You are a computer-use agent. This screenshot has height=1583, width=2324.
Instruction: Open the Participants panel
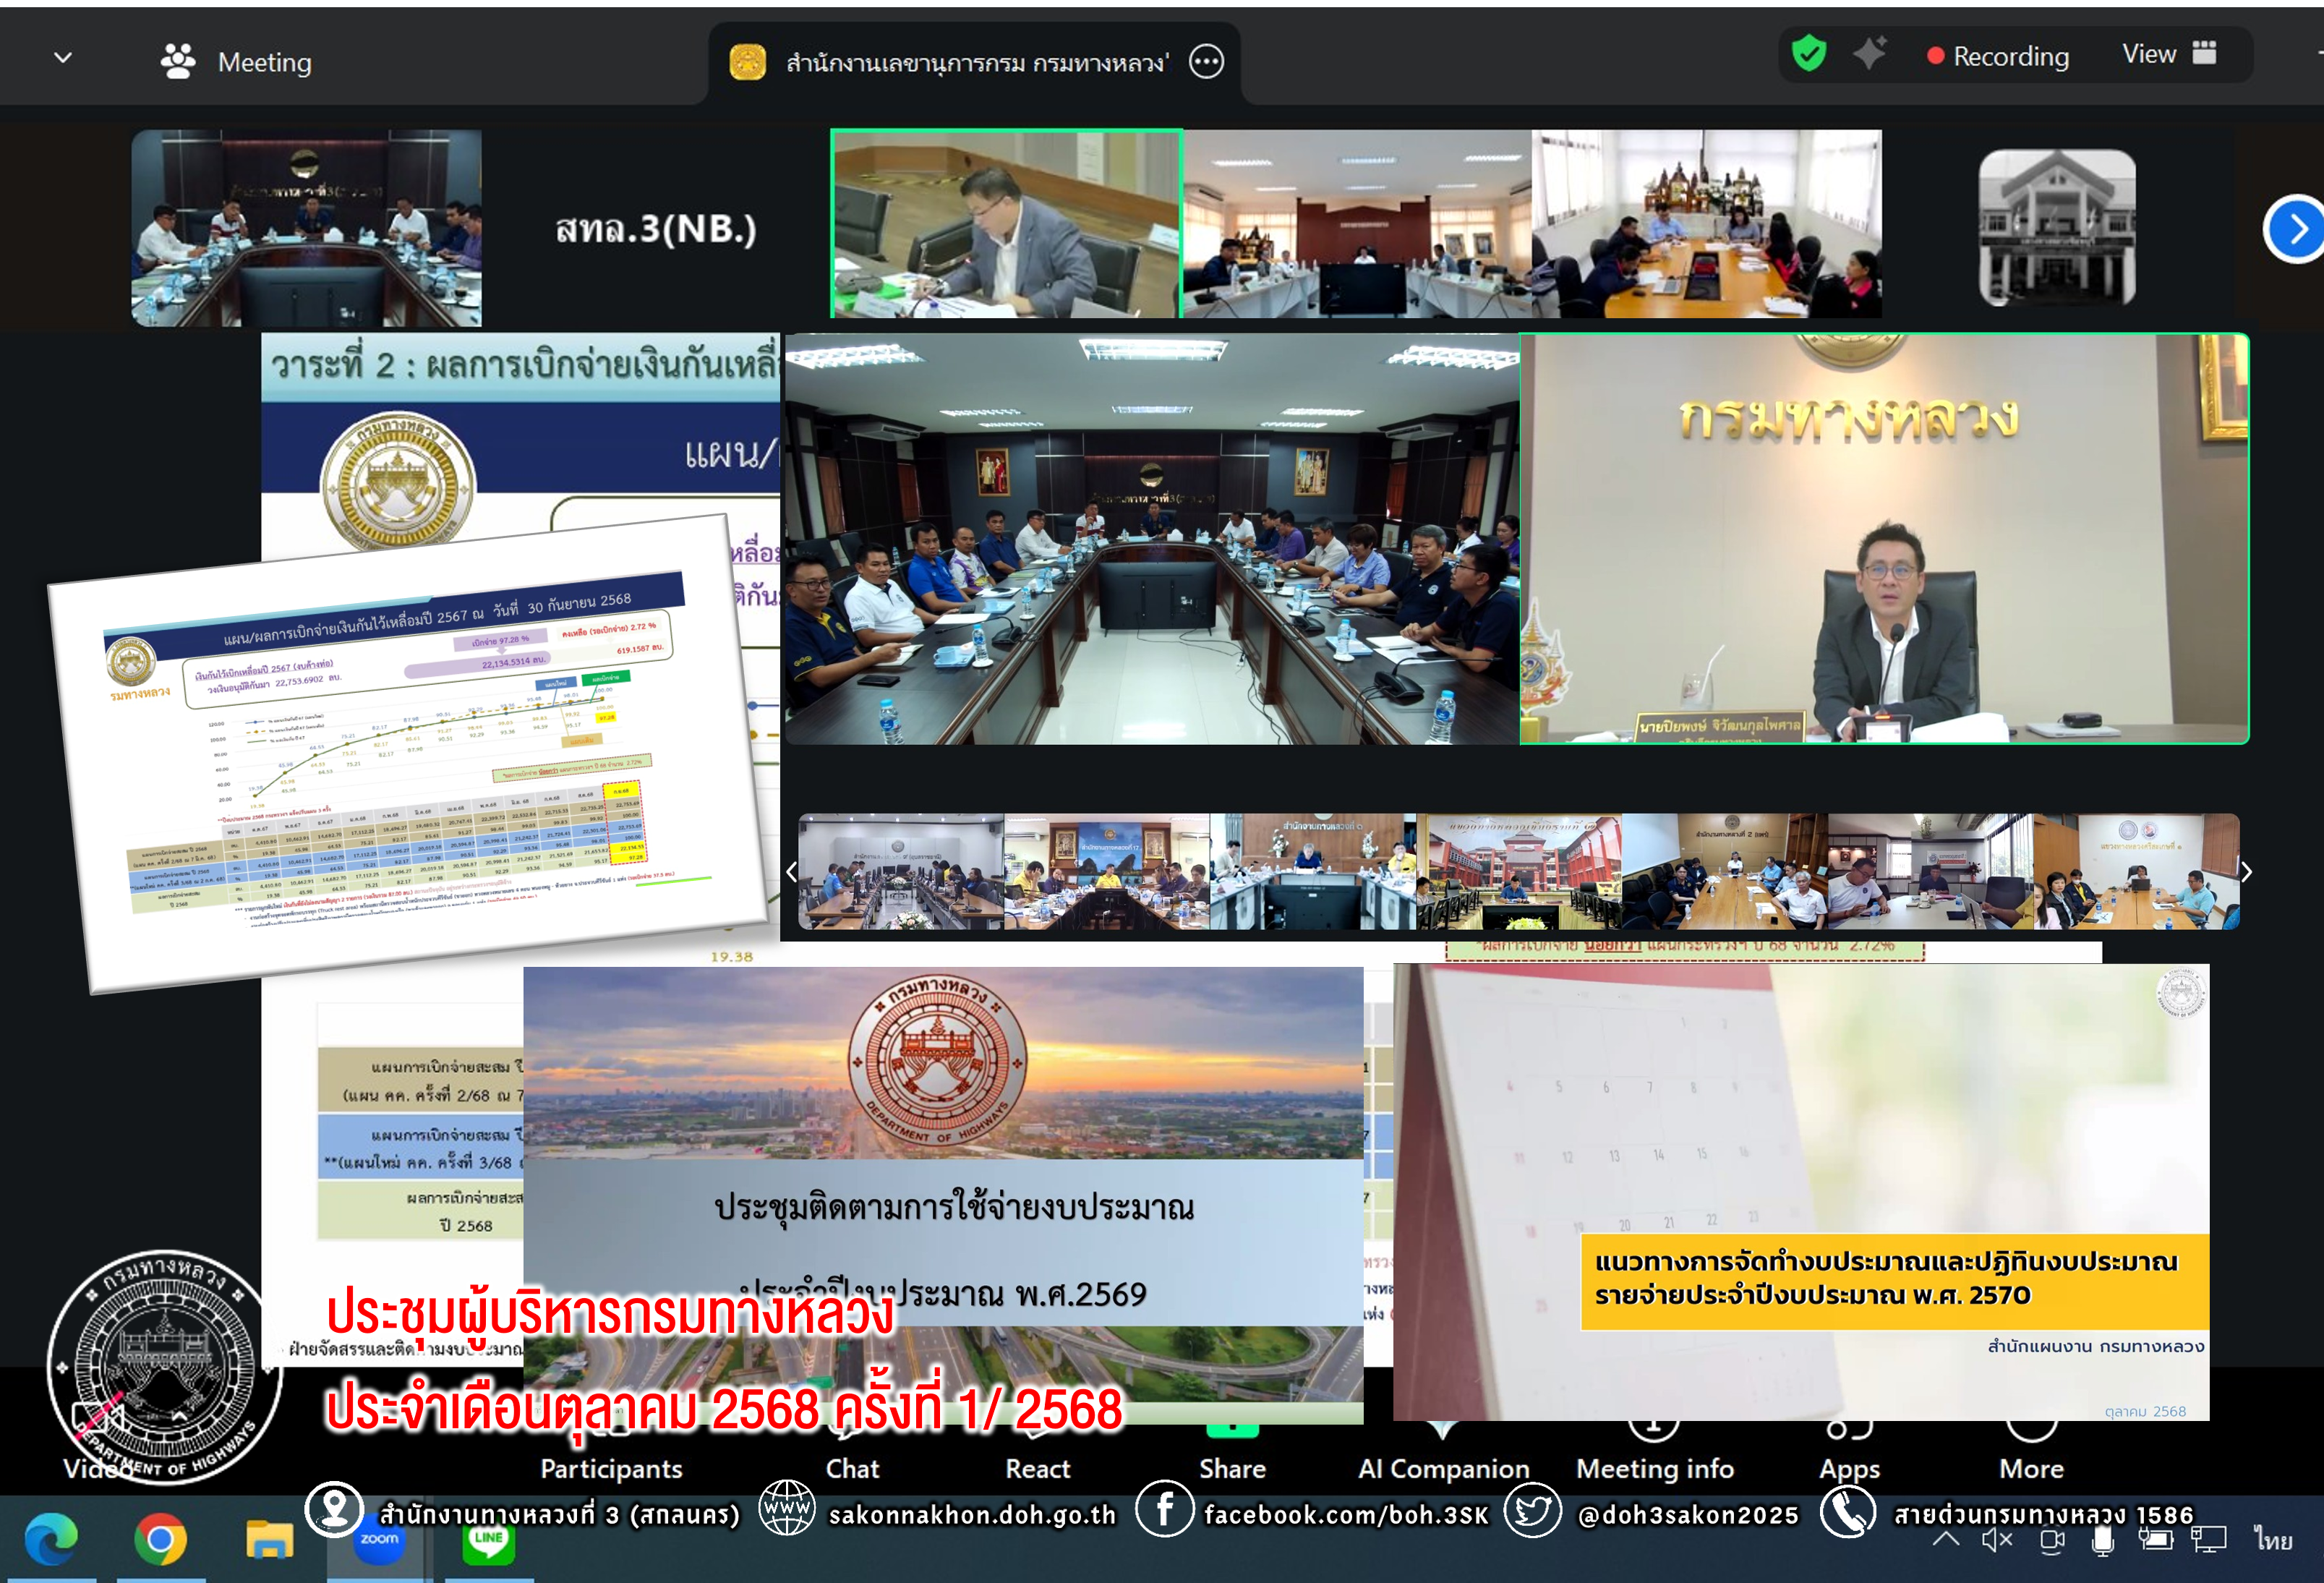611,1467
